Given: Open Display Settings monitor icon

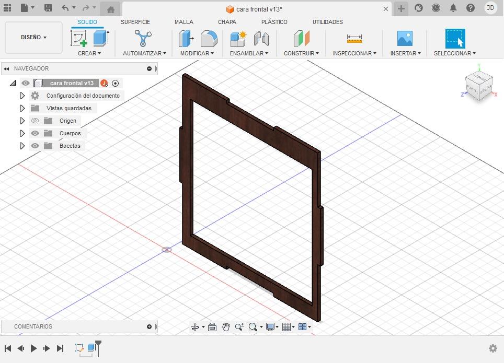Looking at the screenshot, I should coord(270,327).
